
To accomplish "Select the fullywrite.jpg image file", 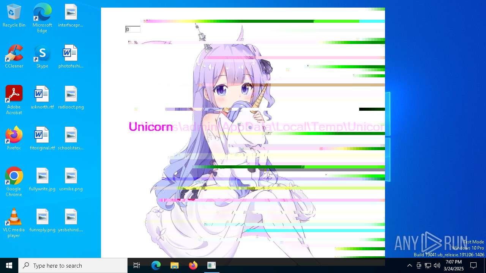I will [42, 180].
